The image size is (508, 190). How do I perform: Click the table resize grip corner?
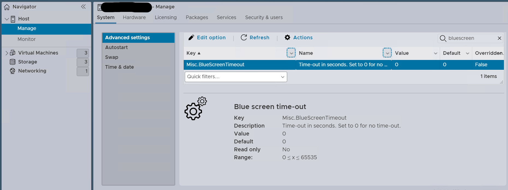[x=501, y=82]
